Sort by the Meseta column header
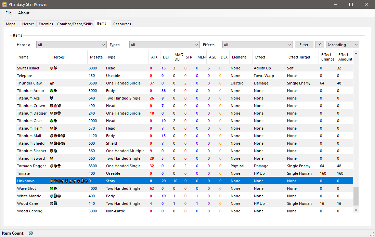The image size is (375, 237). [x=96, y=57]
